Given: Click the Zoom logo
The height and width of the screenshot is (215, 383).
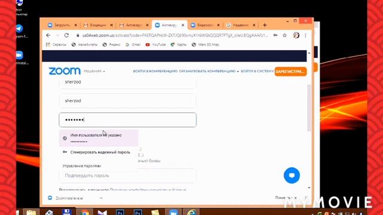Looking at the screenshot, I should (x=65, y=71).
